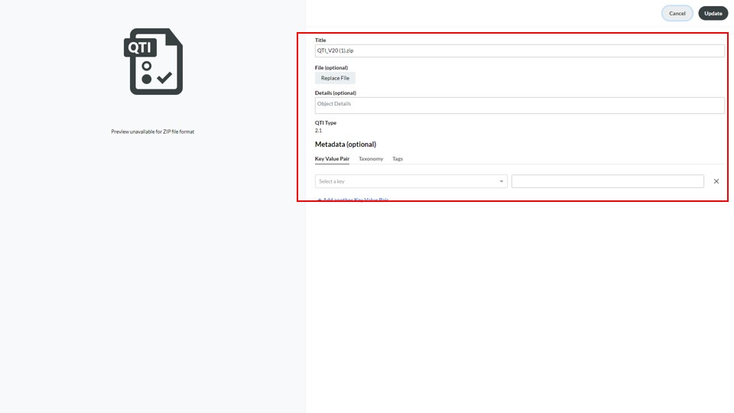Click the QTI file icon
This screenshot has height=413, width=734.
153,61
